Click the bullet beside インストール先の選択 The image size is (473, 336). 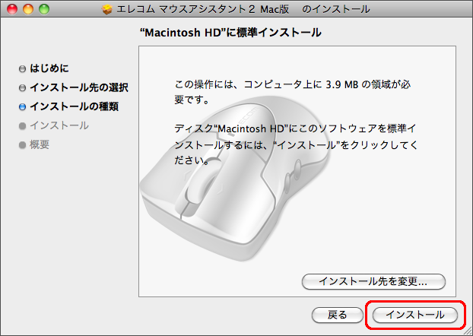coord(22,88)
